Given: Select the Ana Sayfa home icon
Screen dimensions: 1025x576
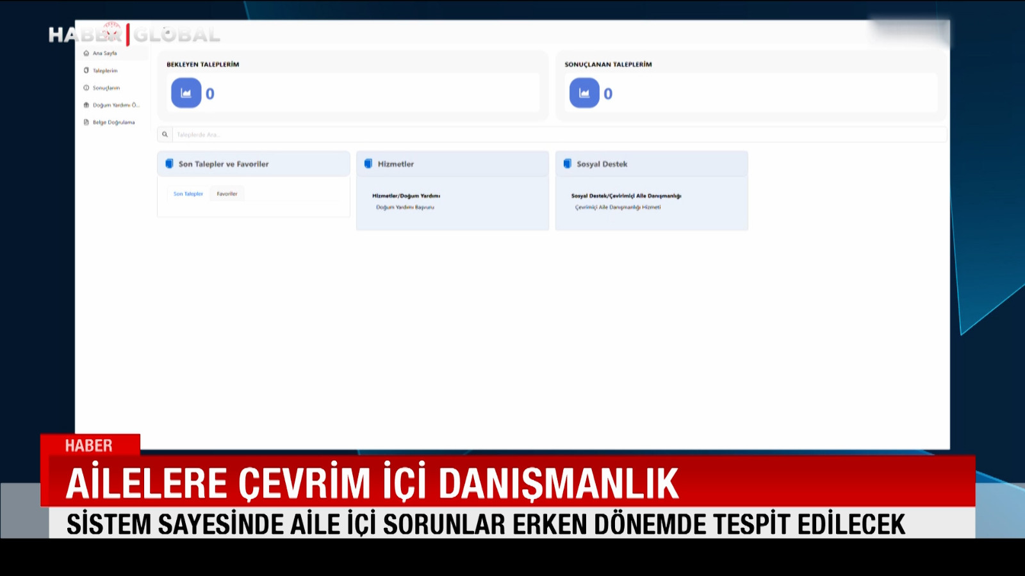Looking at the screenshot, I should (86, 54).
